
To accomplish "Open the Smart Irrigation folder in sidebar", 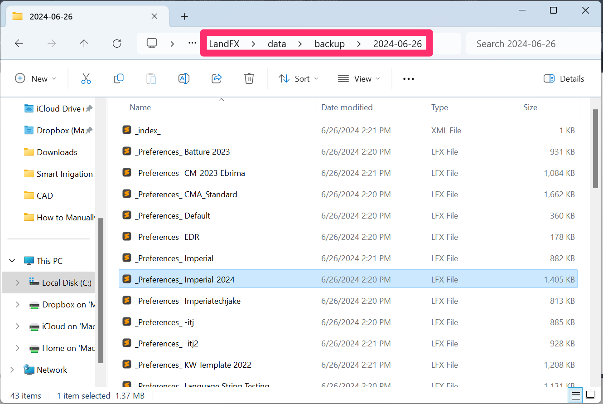I will point(58,174).
